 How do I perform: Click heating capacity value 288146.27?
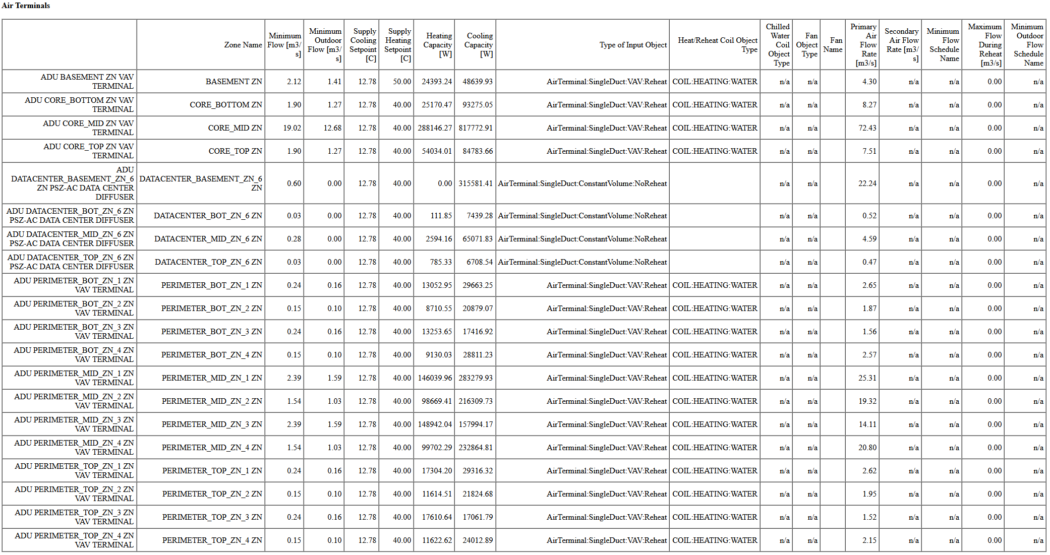[x=435, y=128]
